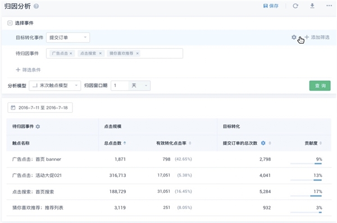
Task: Save the analysis with 保存 icon
Action: [x=271, y=6]
